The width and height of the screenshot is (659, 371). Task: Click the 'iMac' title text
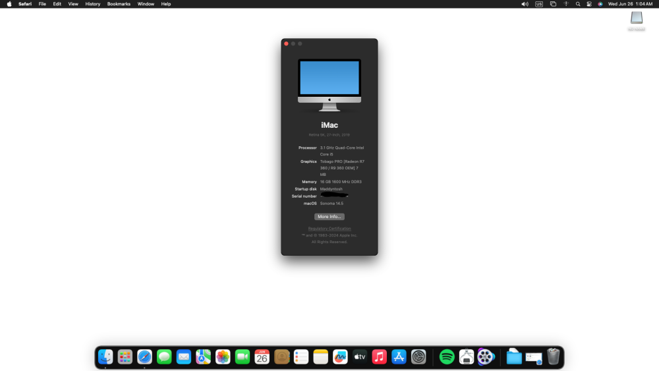click(x=329, y=125)
